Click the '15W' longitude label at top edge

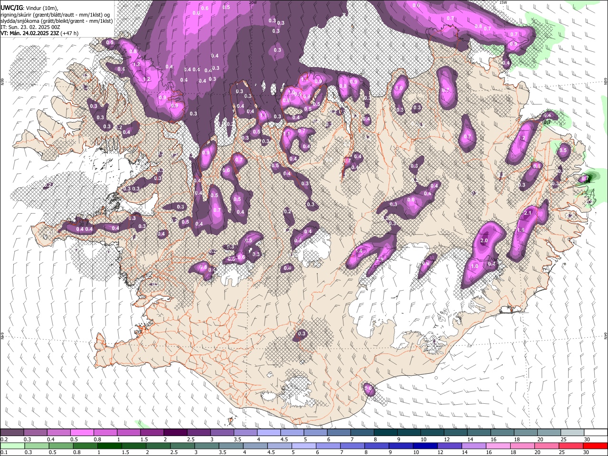pyautogui.click(x=503, y=2)
